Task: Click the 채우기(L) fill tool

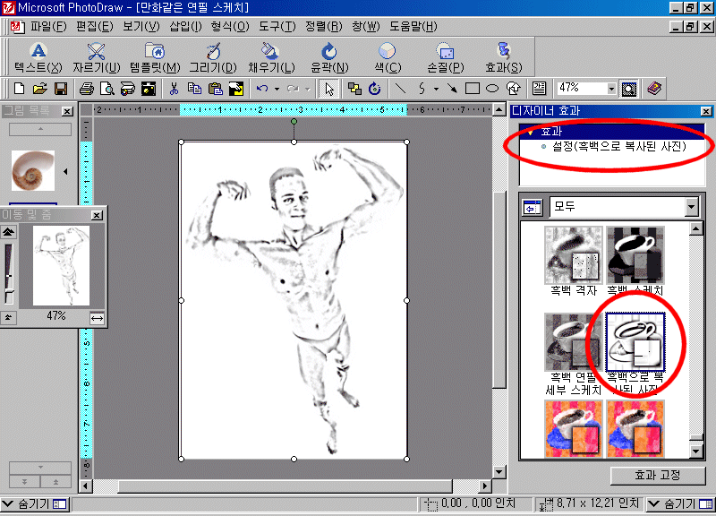Action: pyautogui.click(x=270, y=57)
